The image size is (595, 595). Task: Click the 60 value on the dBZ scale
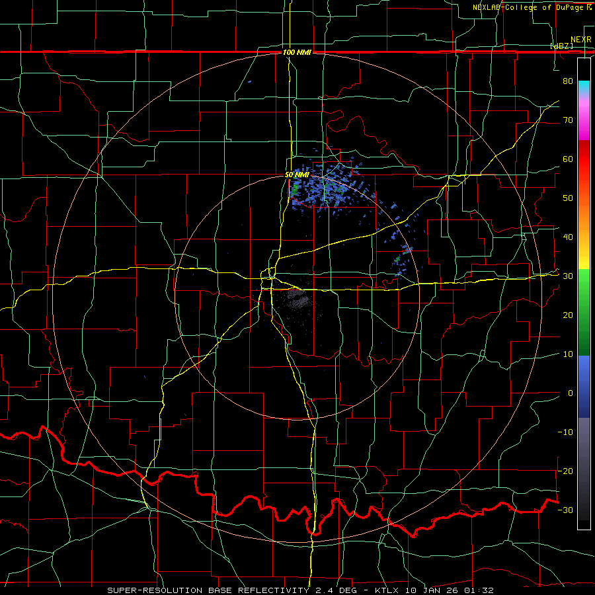point(568,159)
